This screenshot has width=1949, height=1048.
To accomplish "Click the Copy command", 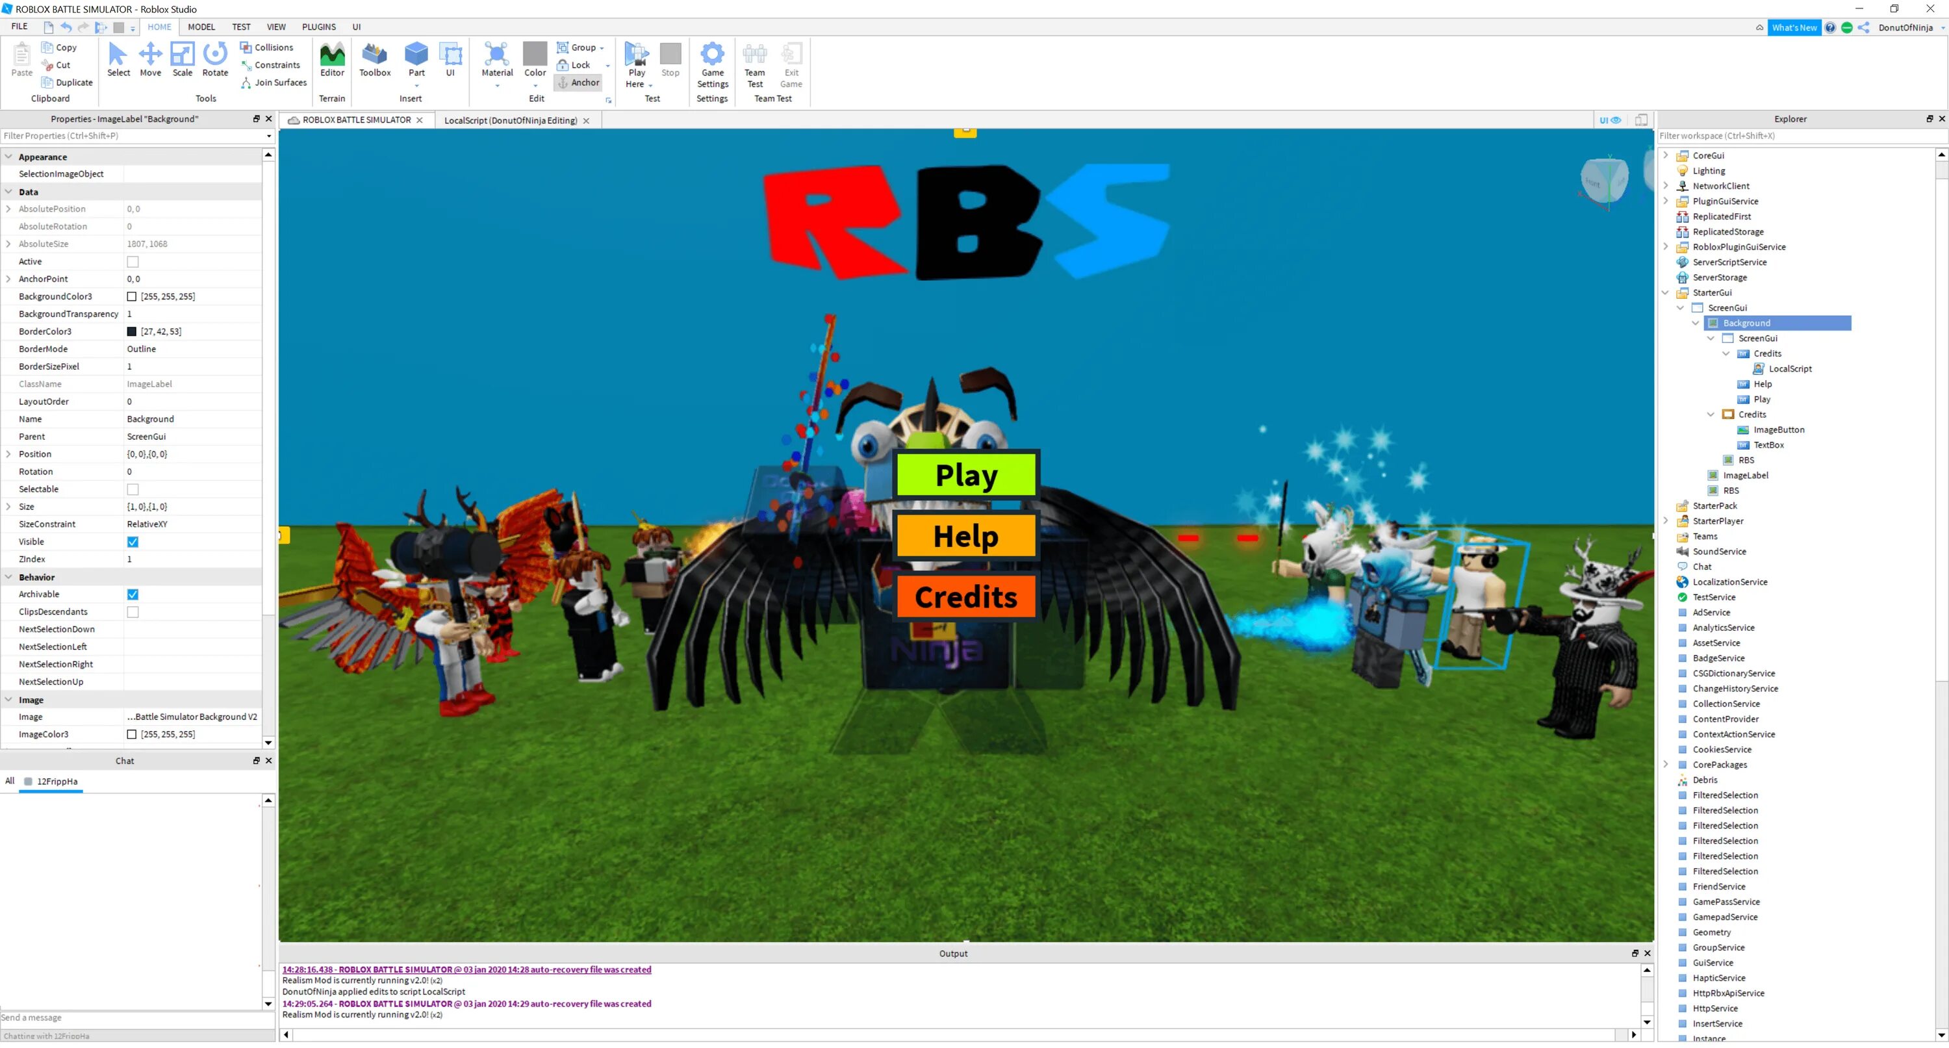I will coord(59,47).
